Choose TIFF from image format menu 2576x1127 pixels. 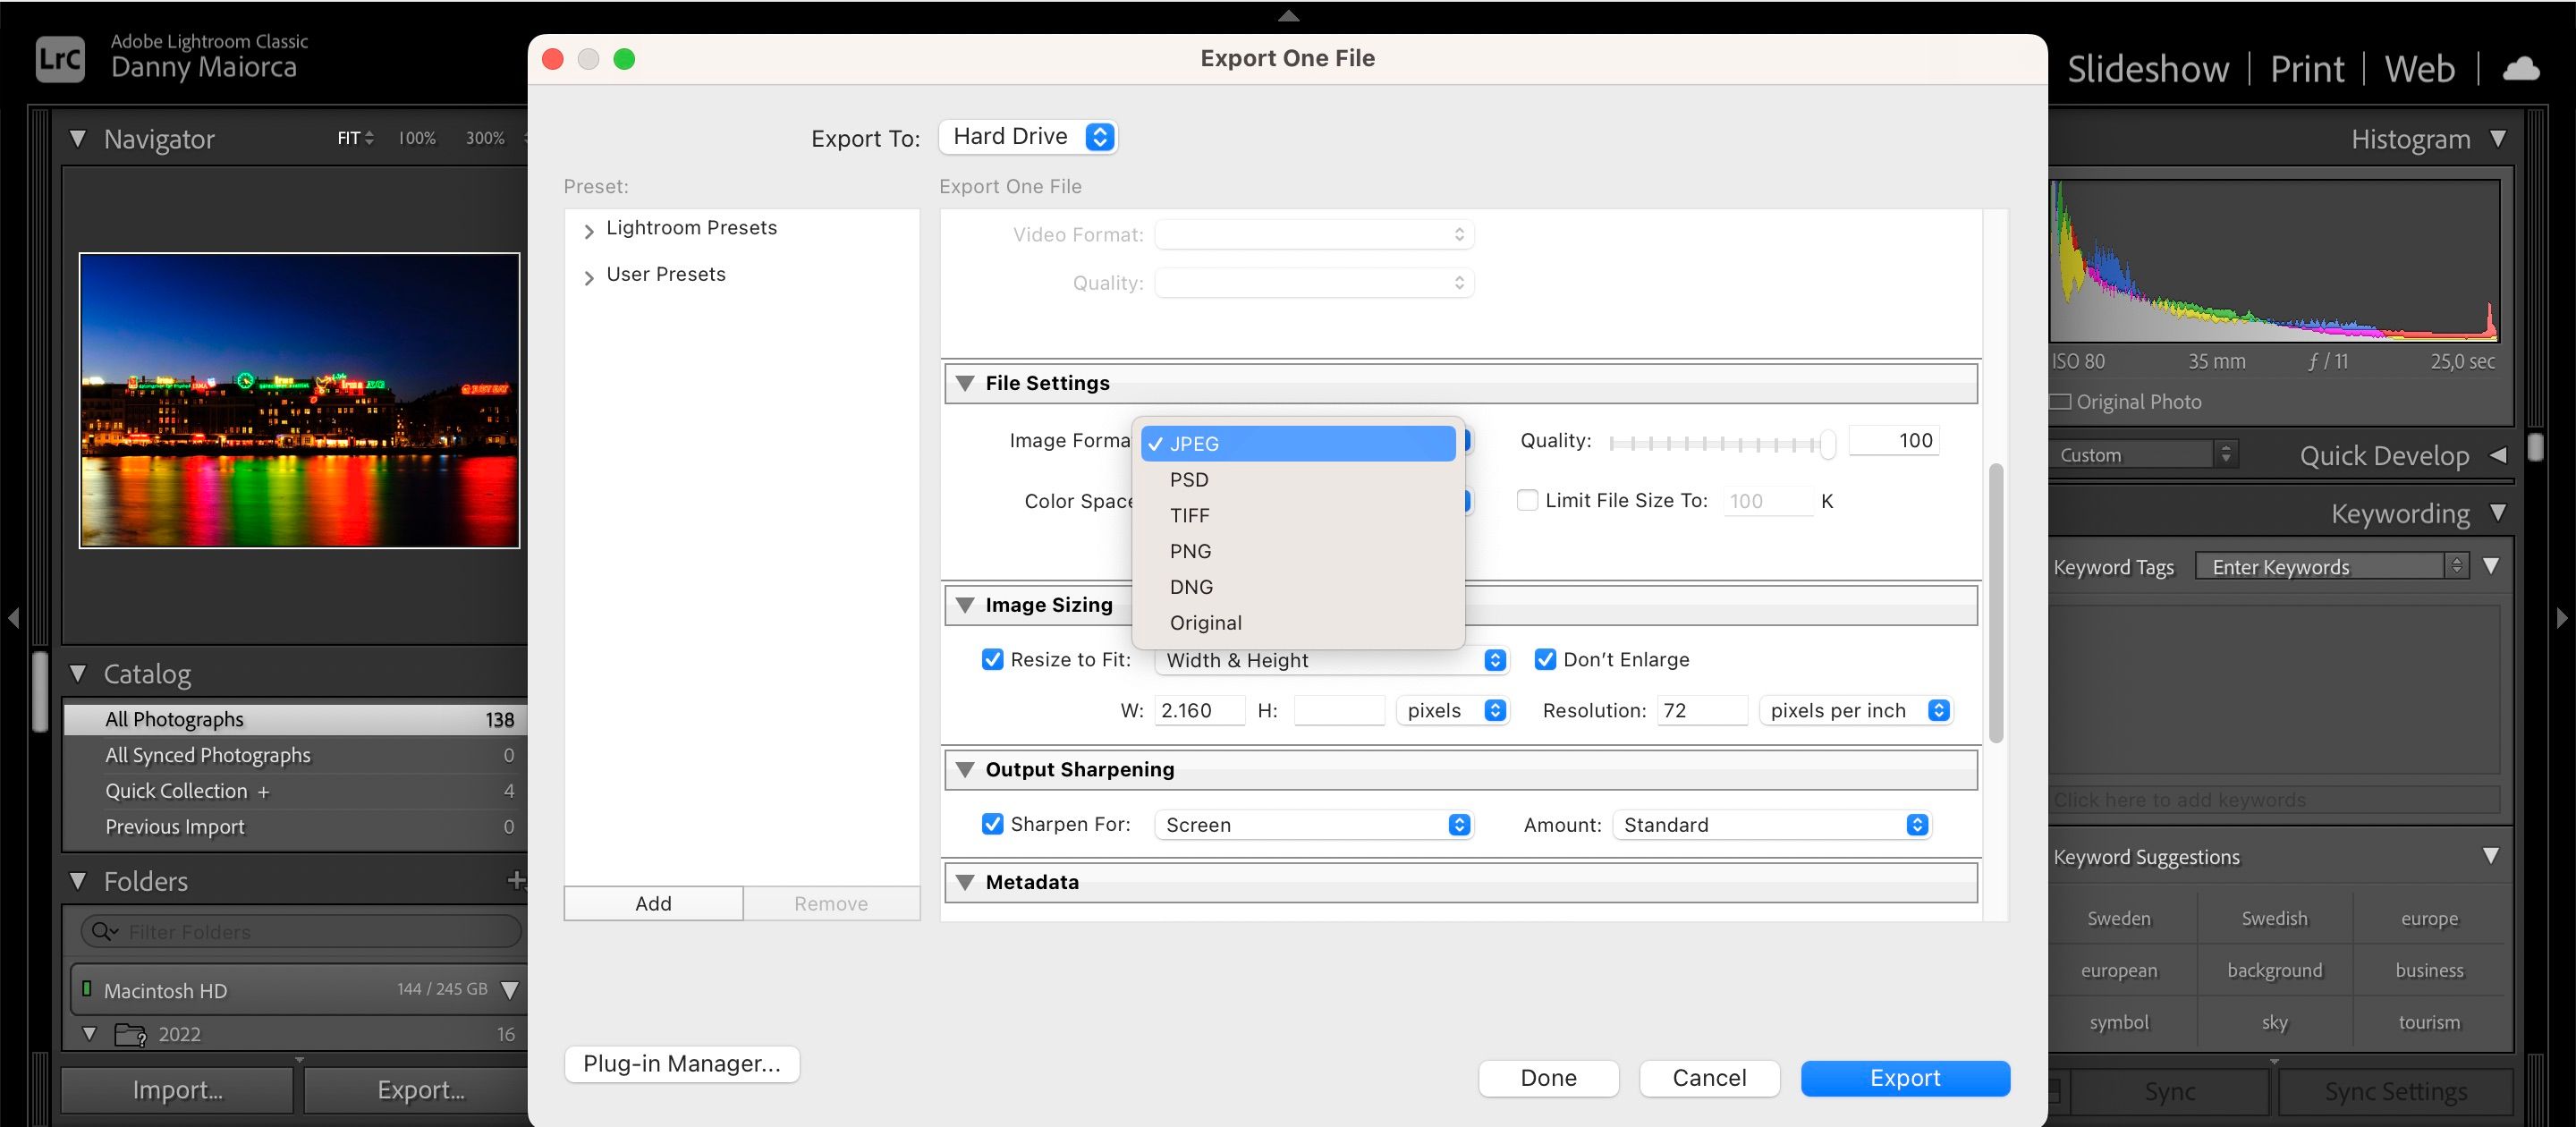tap(1190, 515)
